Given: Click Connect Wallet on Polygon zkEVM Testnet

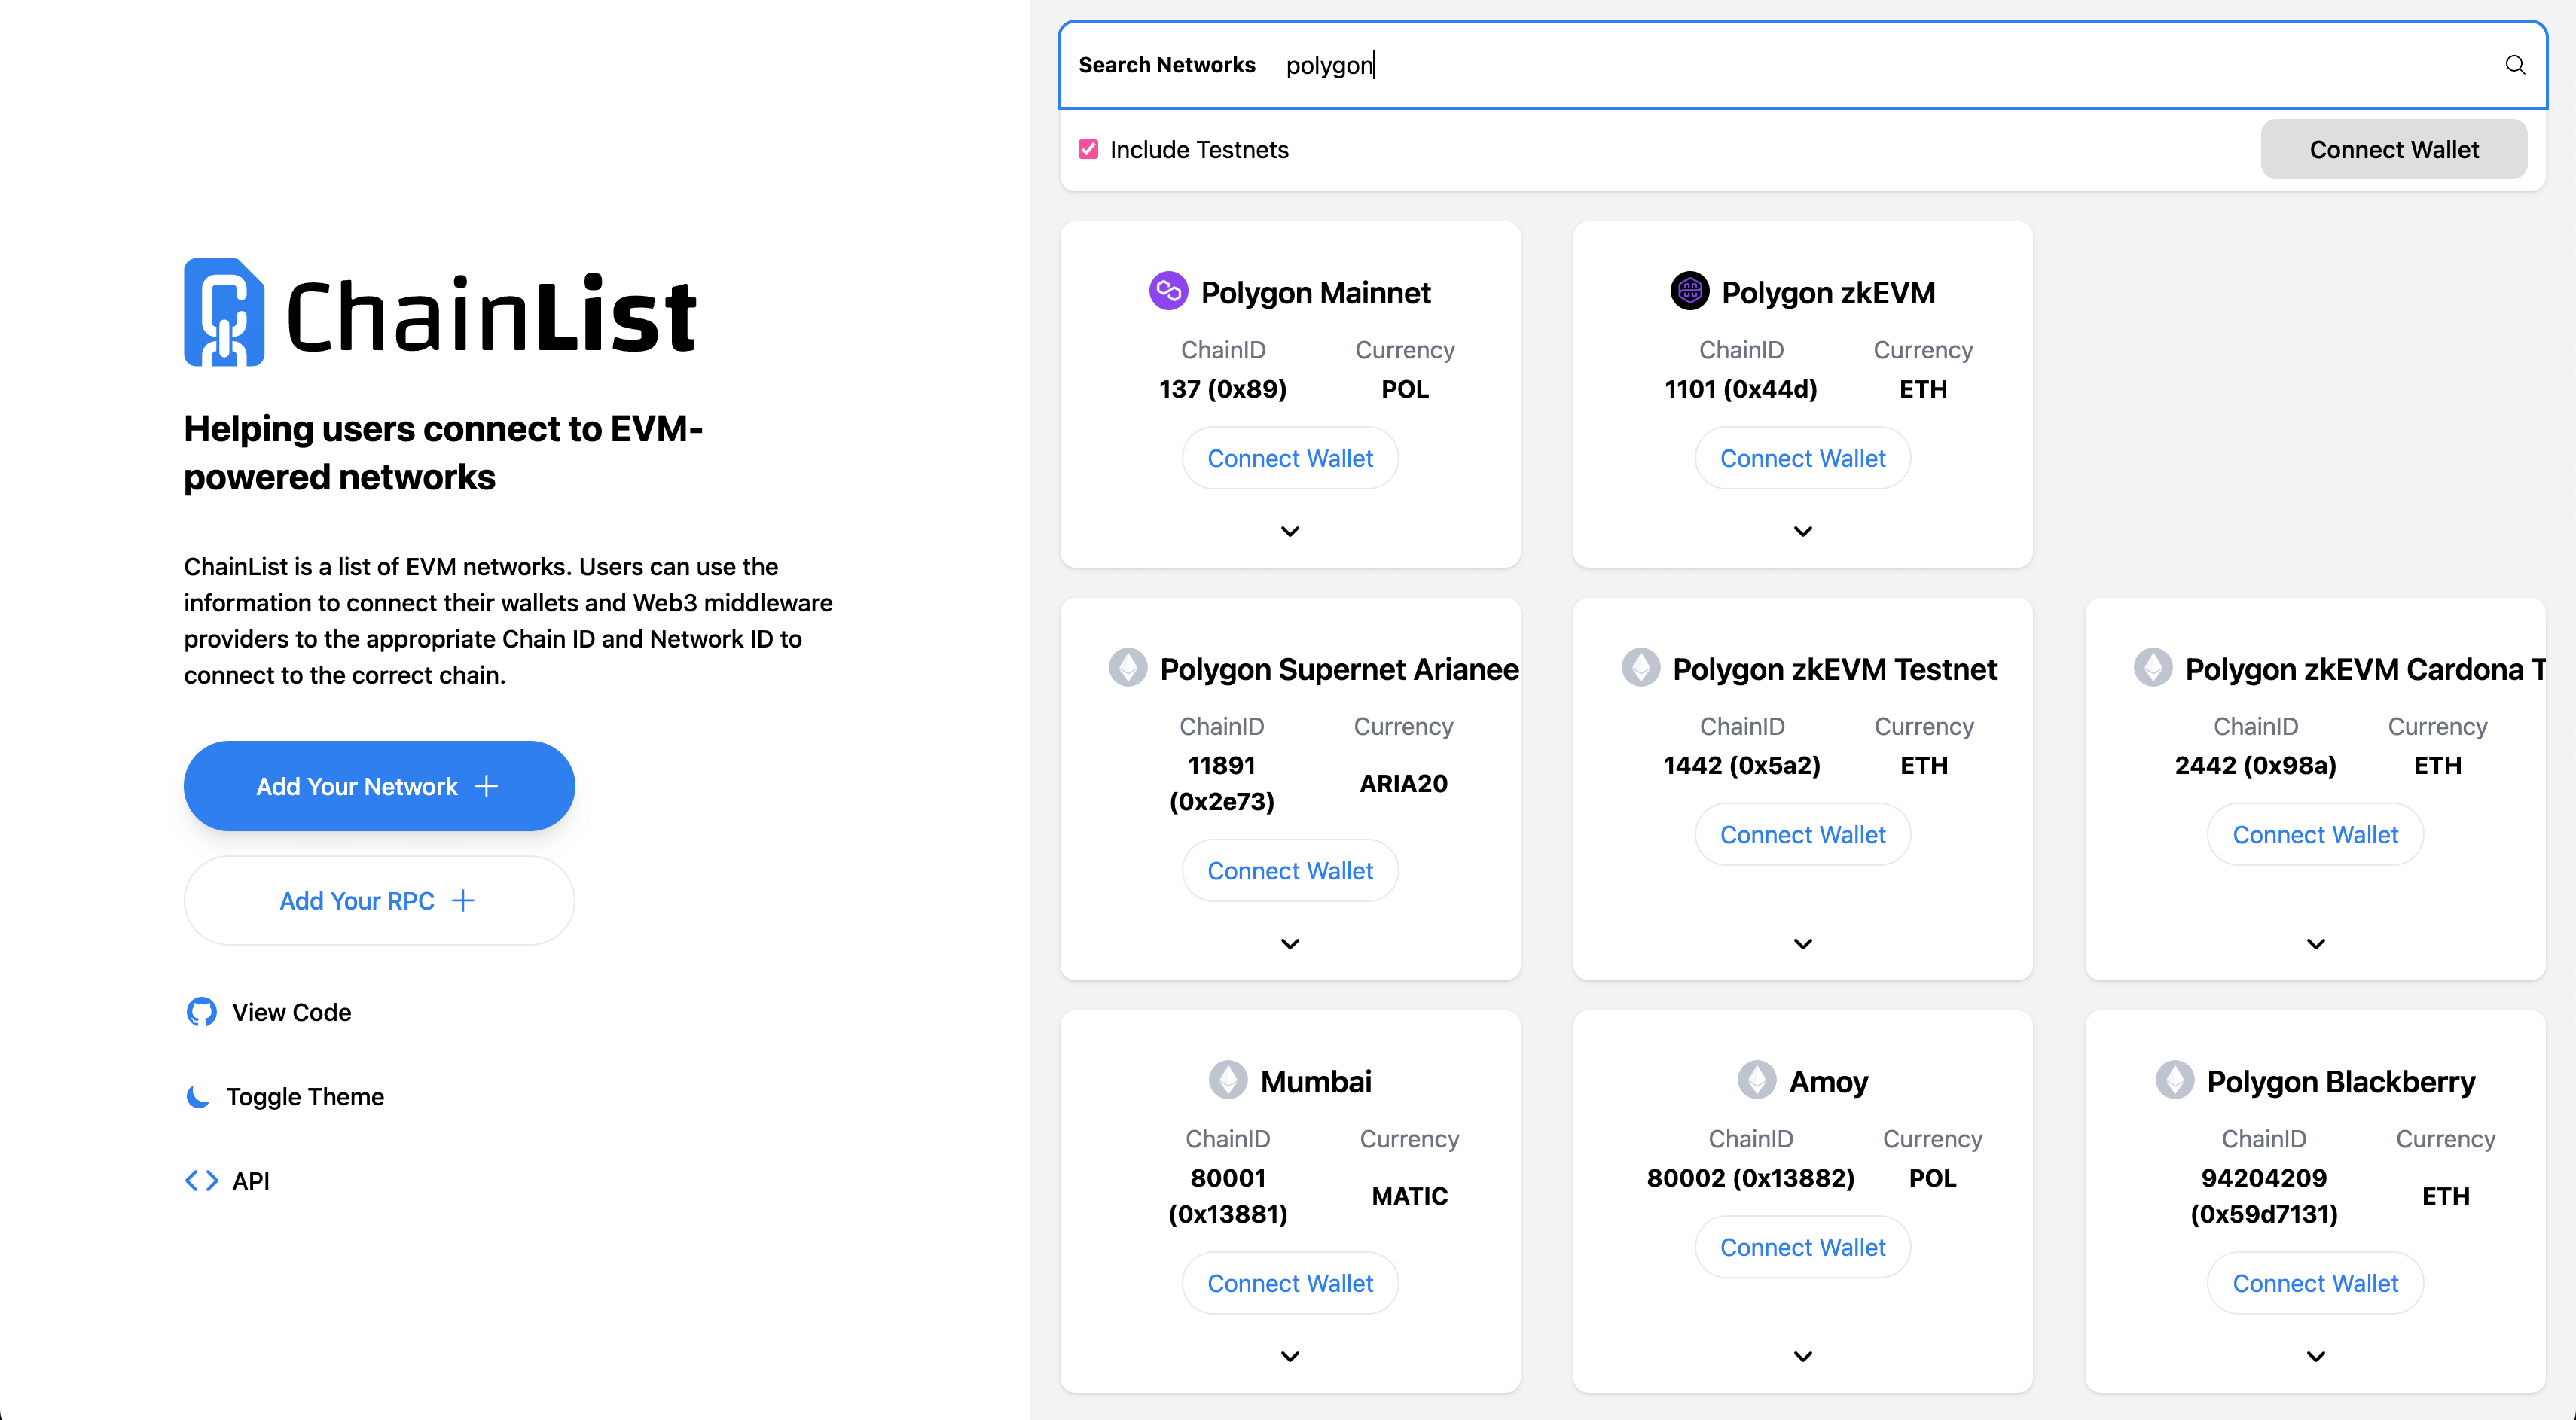Looking at the screenshot, I should coord(1802,833).
